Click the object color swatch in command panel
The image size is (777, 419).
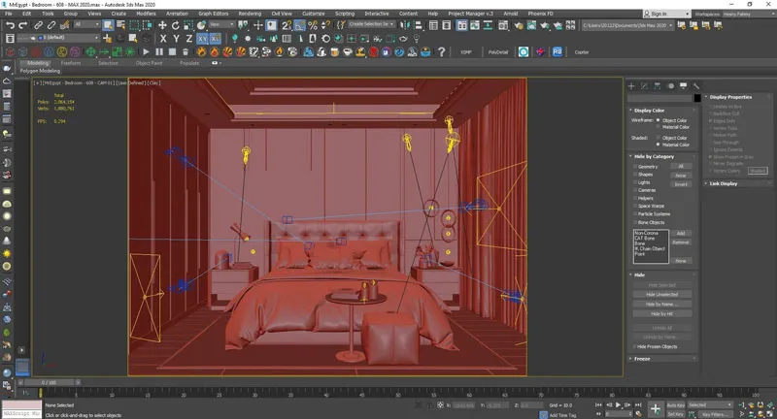point(696,98)
